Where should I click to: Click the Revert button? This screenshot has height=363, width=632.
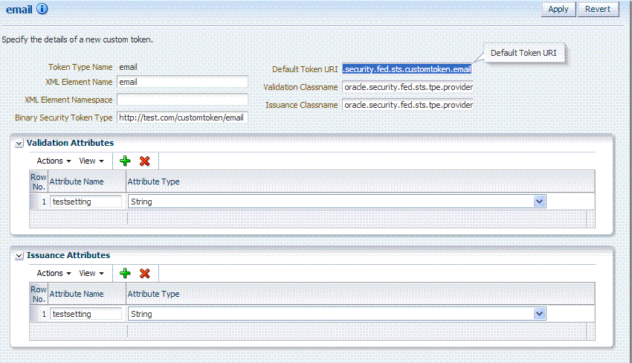[x=598, y=9]
